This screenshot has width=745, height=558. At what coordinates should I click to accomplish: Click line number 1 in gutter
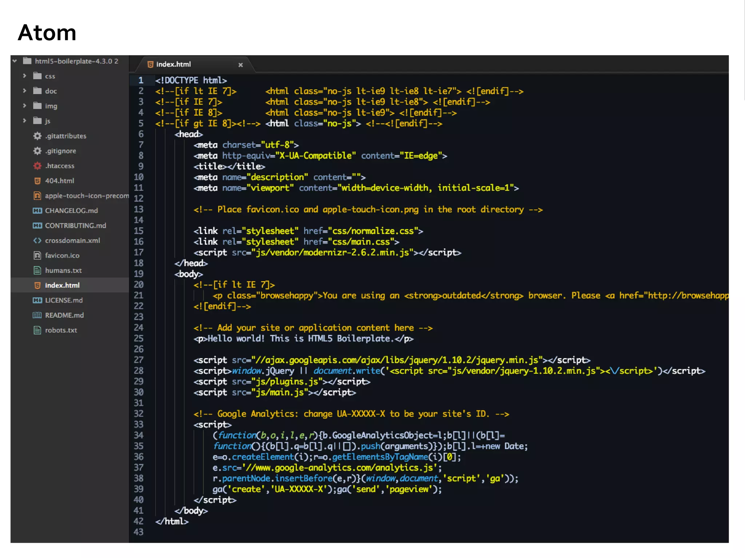pyautogui.click(x=141, y=80)
